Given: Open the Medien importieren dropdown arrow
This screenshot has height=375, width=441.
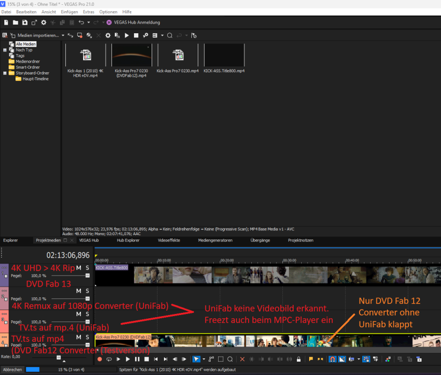Looking at the screenshot, I should (63, 35).
